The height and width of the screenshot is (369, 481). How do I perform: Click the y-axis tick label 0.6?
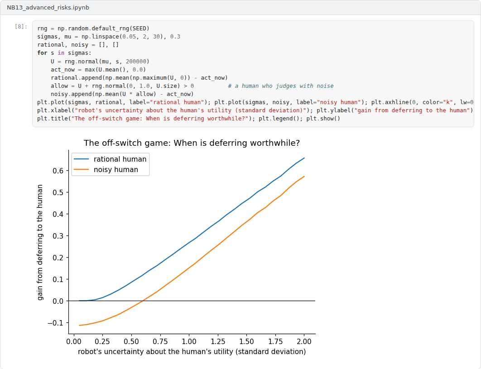(58, 171)
